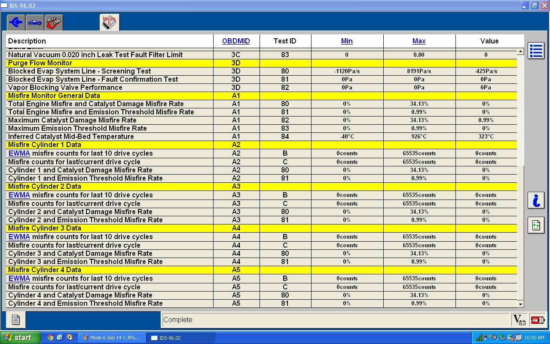Select Cylinder 1 and Emission Threshold Misfire Rate
Screen dimensions: 550x344
pos(261,178)
